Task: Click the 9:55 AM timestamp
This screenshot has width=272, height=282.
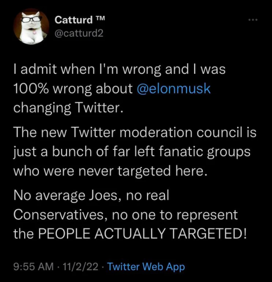Action: tap(33, 267)
